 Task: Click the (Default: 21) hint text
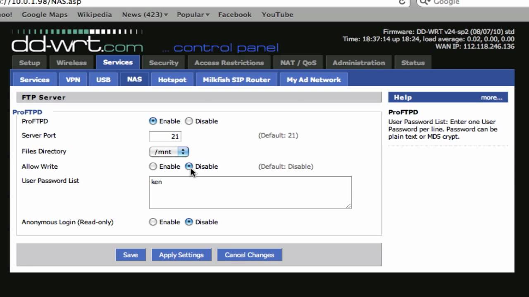coord(278,135)
